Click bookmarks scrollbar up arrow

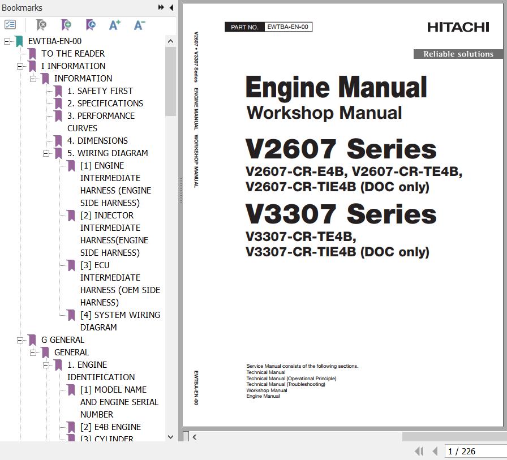point(171,41)
